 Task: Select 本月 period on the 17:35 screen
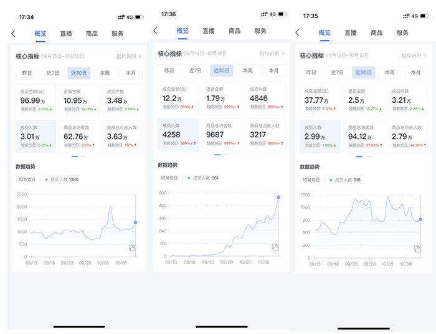415,72
